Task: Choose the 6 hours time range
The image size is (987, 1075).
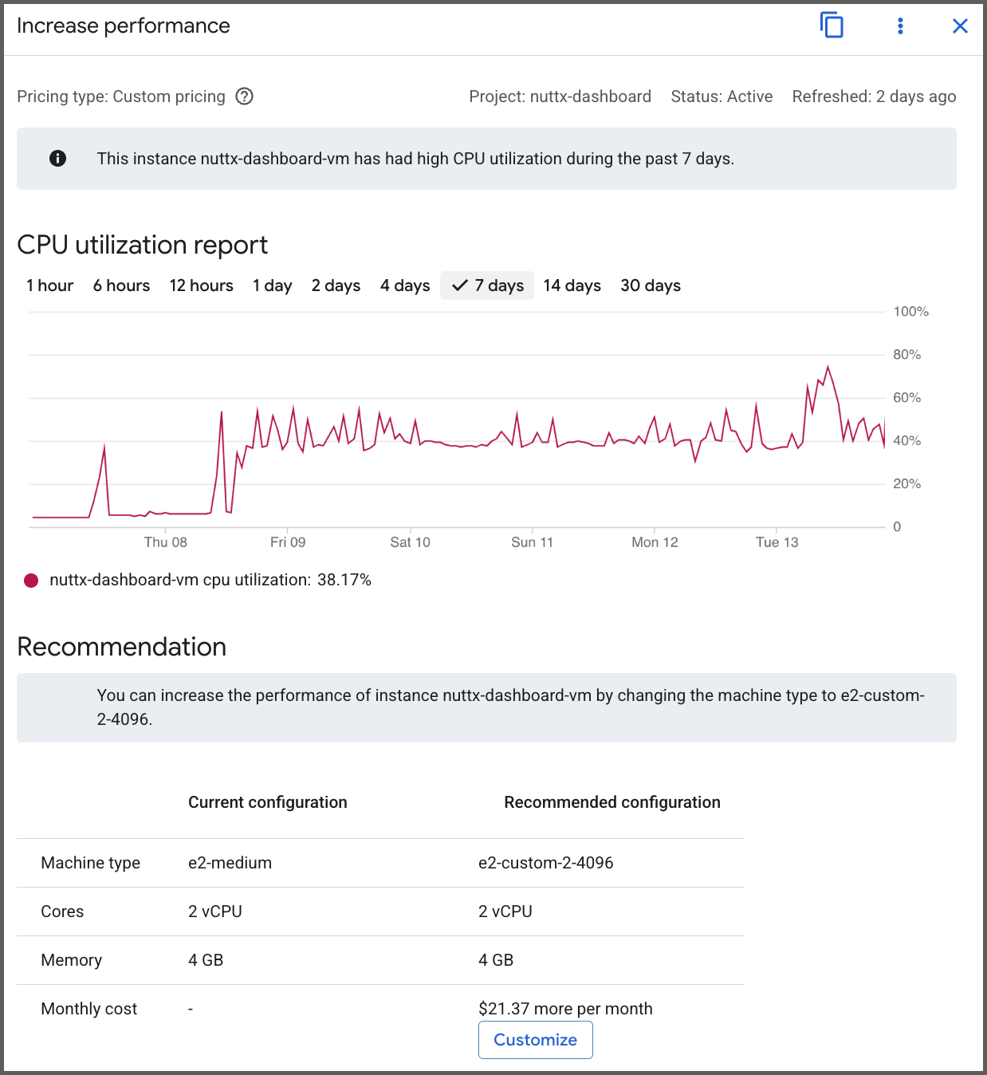Action: click(121, 285)
